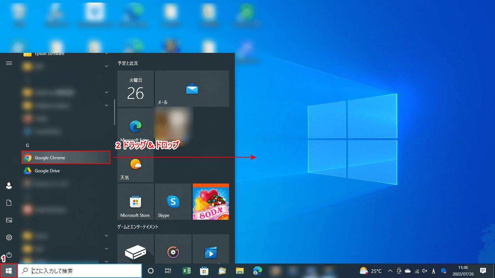
Task: Open Pictures from Start sidebar
Action: click(x=9, y=220)
